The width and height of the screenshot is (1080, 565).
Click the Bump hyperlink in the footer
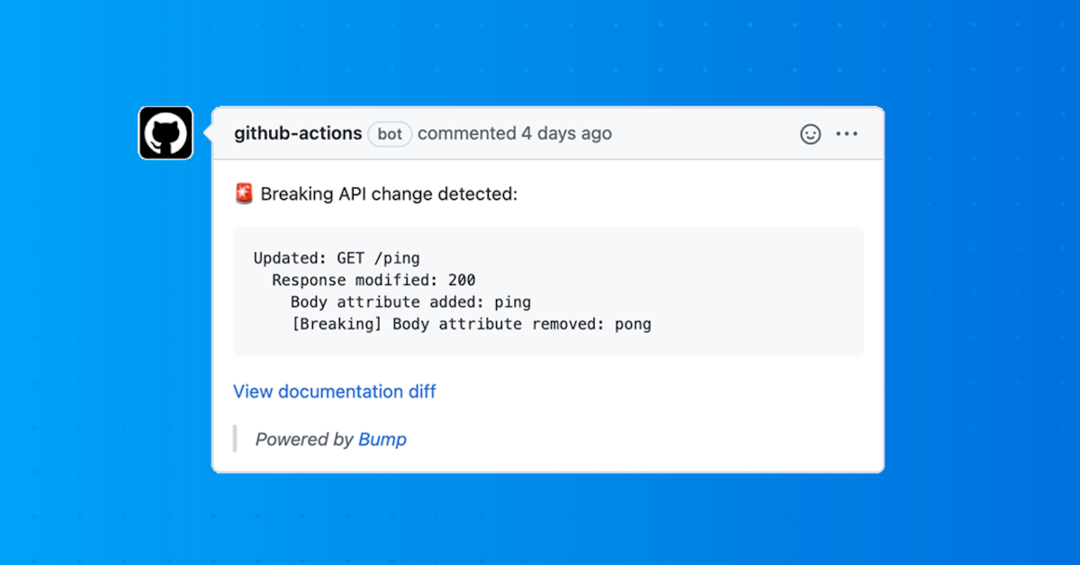[x=382, y=439]
